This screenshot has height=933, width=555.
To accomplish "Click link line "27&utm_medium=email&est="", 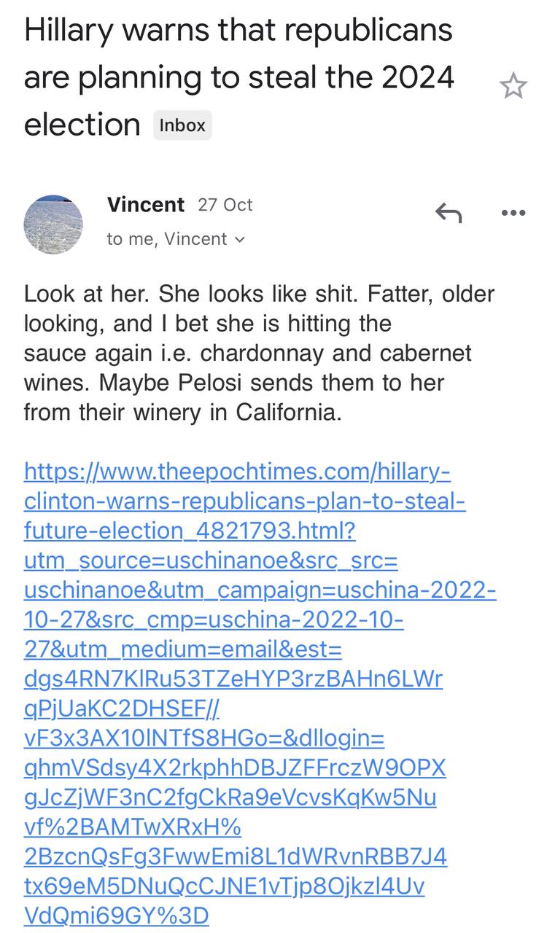I will click(x=183, y=649).
